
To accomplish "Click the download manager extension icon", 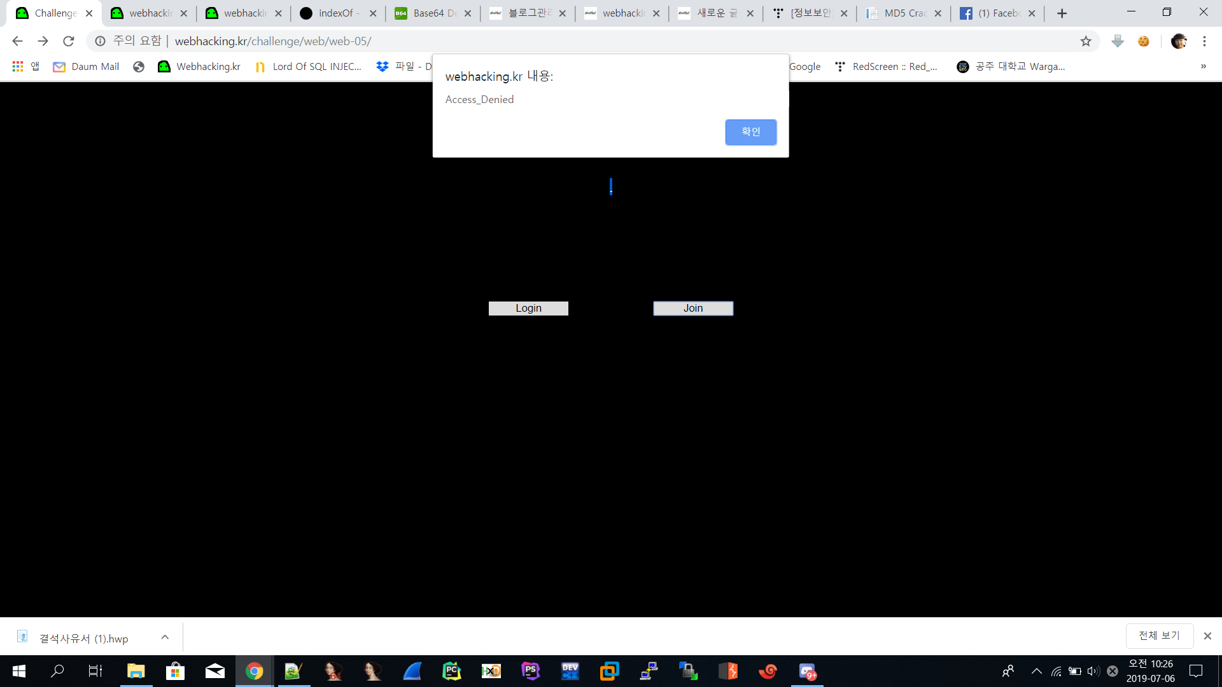I will point(1118,41).
